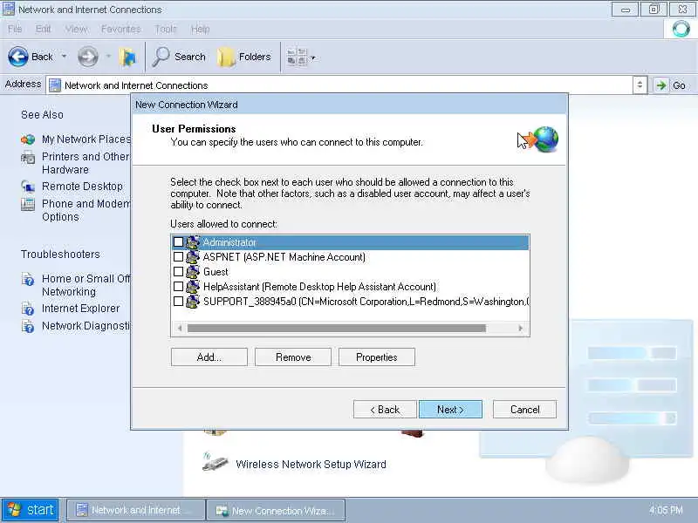The width and height of the screenshot is (698, 523).
Task: Open the Help menu
Action: [x=201, y=30]
